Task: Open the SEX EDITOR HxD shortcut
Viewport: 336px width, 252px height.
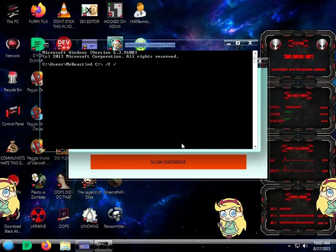Action: pos(89,13)
